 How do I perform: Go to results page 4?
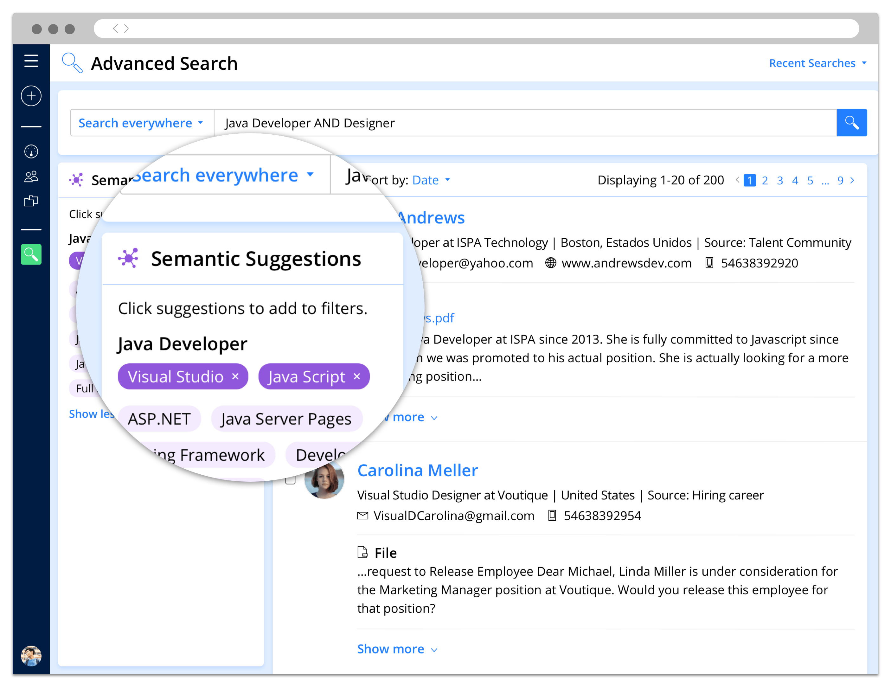click(x=795, y=180)
